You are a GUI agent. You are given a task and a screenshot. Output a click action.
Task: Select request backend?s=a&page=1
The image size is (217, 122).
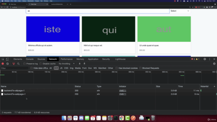tap(14, 90)
